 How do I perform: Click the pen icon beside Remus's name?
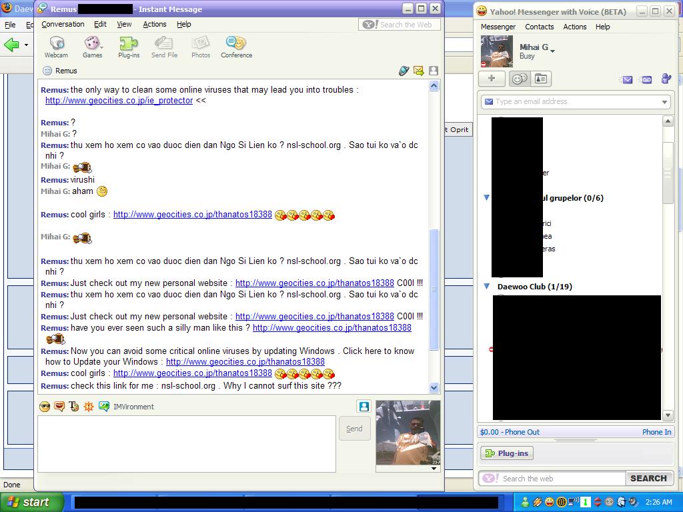404,71
